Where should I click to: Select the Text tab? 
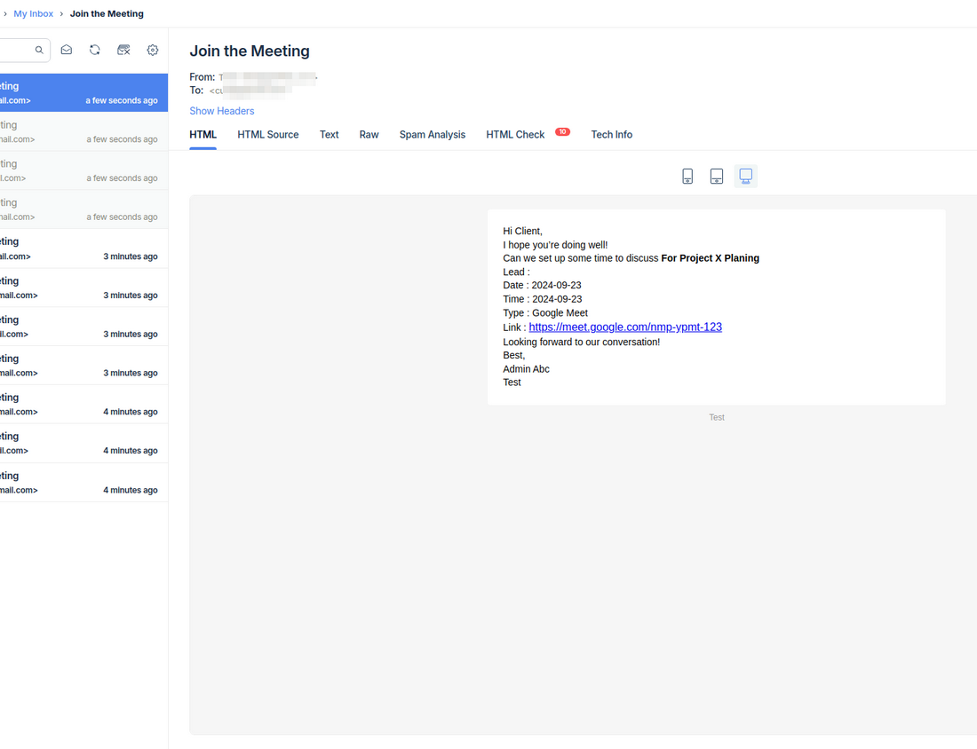point(329,134)
